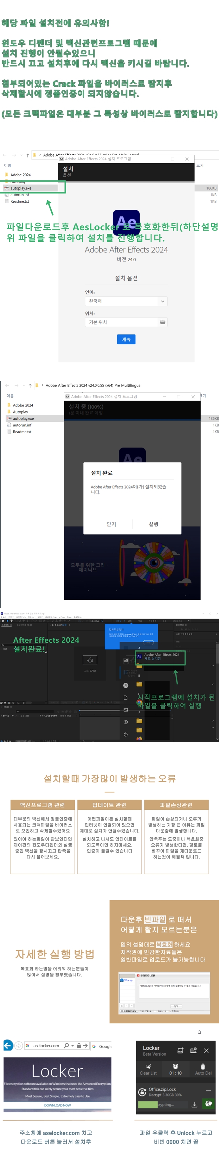Screen dimensions: 219x1153
Task: Click 닫기 in the 설치 완료 dialog
Action: (111, 524)
